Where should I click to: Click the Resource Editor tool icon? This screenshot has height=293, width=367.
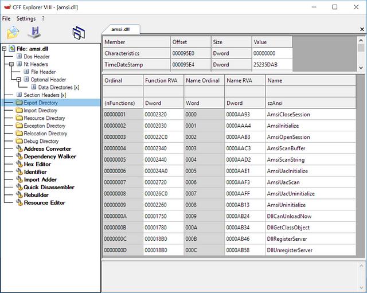click(19, 202)
